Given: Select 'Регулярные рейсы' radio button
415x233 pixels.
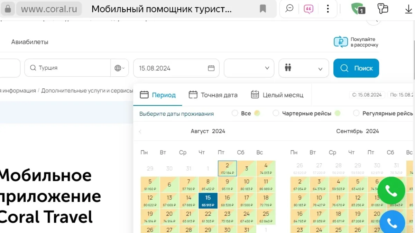Looking at the screenshot, I should [356, 113].
